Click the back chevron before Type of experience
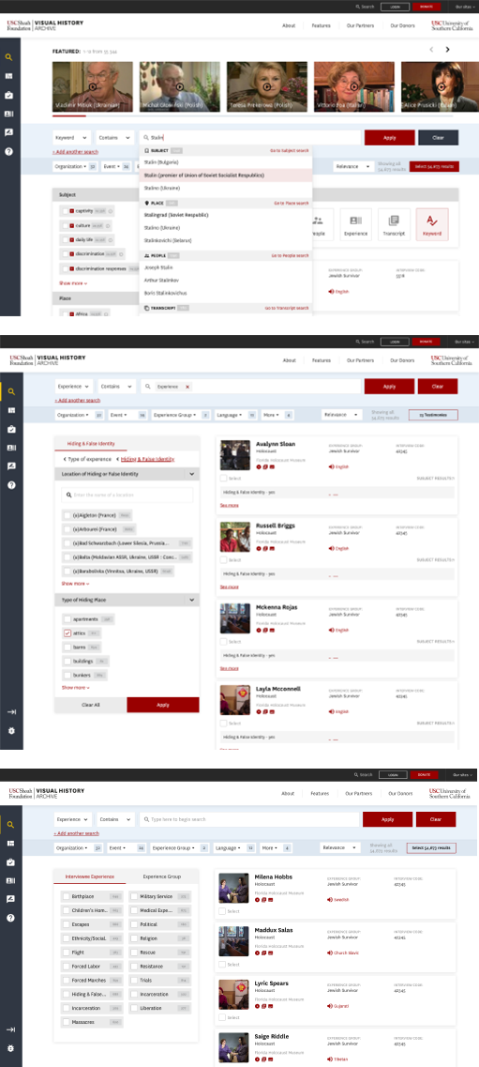479x1067 pixels. pyautogui.click(x=64, y=459)
